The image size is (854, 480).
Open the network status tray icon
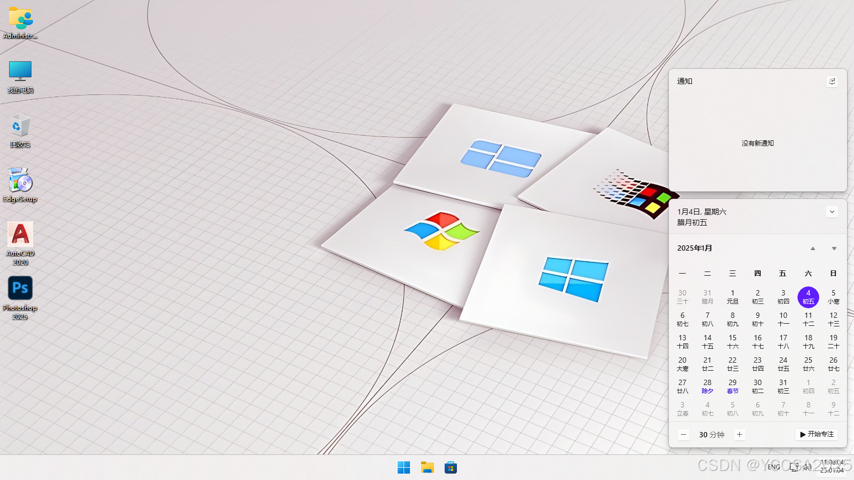795,467
